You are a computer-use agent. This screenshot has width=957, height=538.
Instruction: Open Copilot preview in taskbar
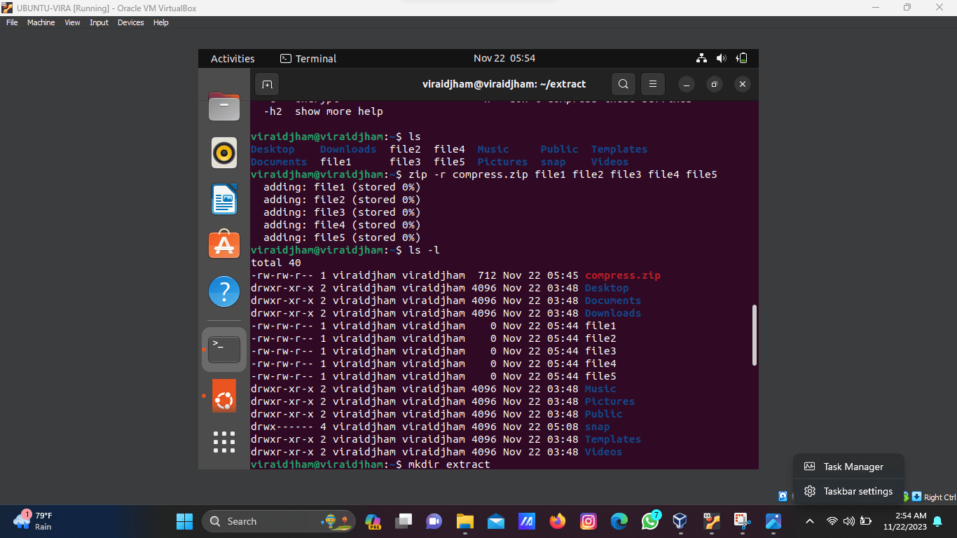tap(373, 521)
